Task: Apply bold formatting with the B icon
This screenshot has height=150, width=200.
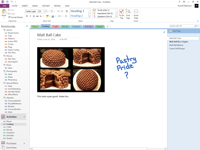Action: click(27, 16)
